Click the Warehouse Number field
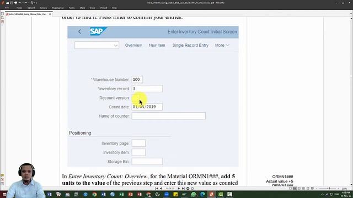 point(137,79)
